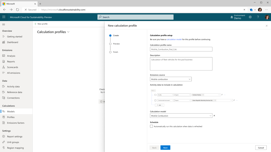271x152 pixels.
Task: Check the Facility condition row checkbox
Action: point(155,95)
